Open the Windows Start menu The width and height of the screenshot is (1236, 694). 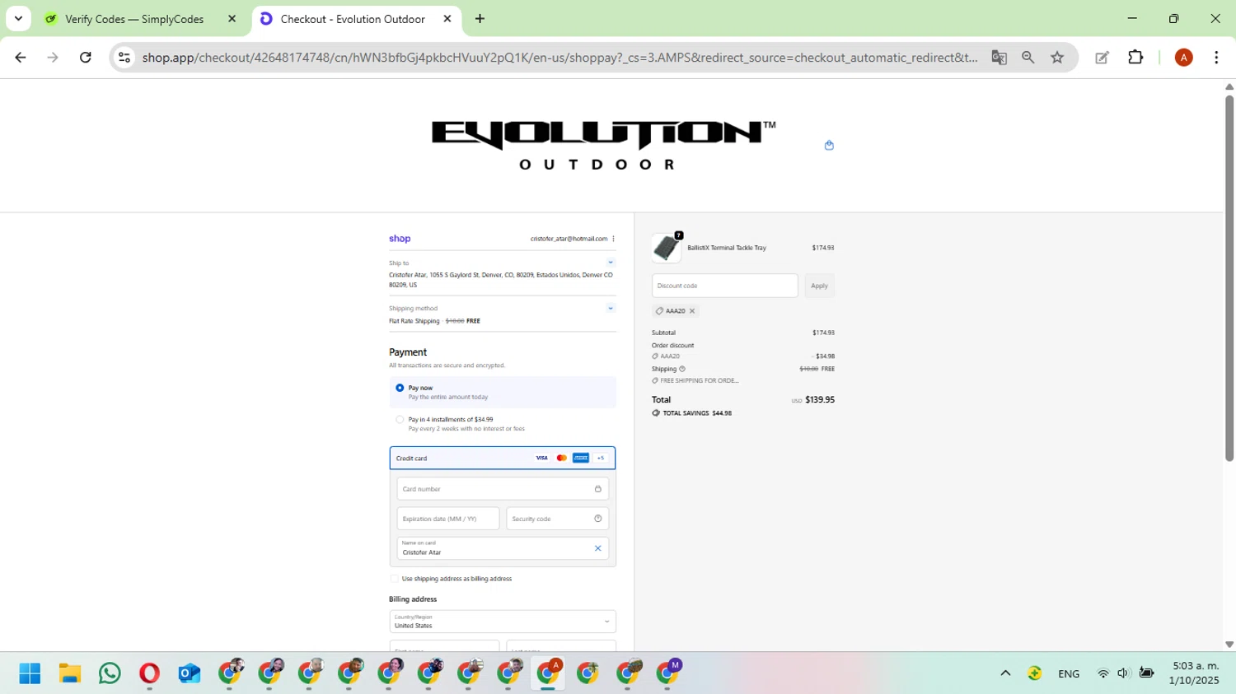(30, 673)
